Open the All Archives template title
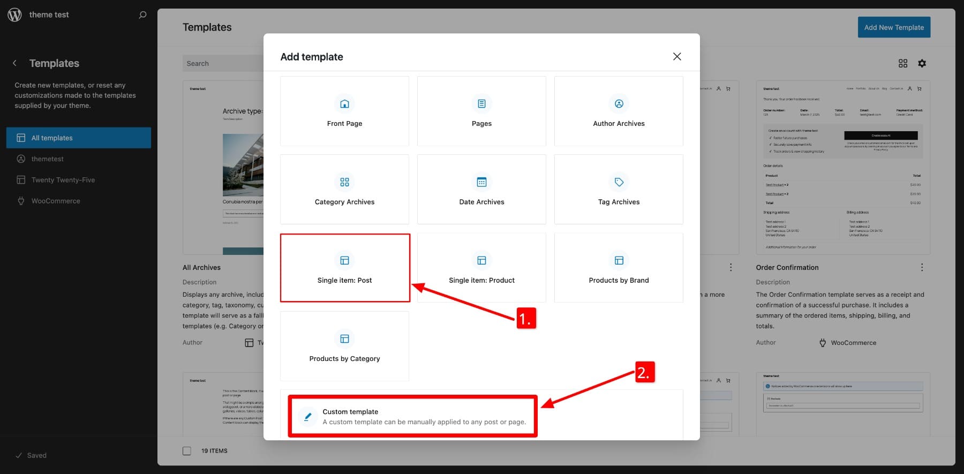 click(201, 267)
